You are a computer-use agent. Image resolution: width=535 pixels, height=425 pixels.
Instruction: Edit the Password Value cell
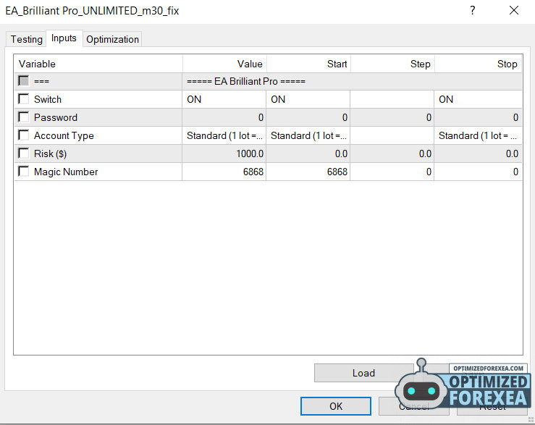point(224,117)
